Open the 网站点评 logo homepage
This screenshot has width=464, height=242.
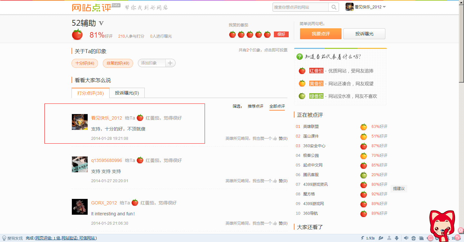click(92, 7)
